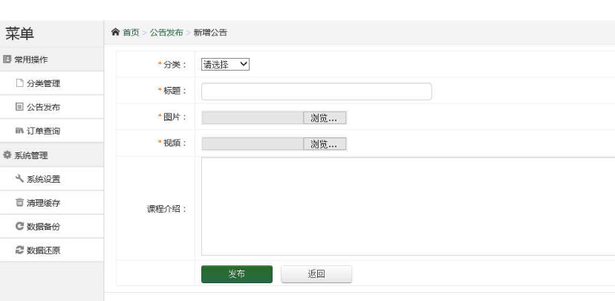Click the 数据备份 refresh icon
Image resolution: width=615 pixels, height=301 pixels.
point(20,227)
